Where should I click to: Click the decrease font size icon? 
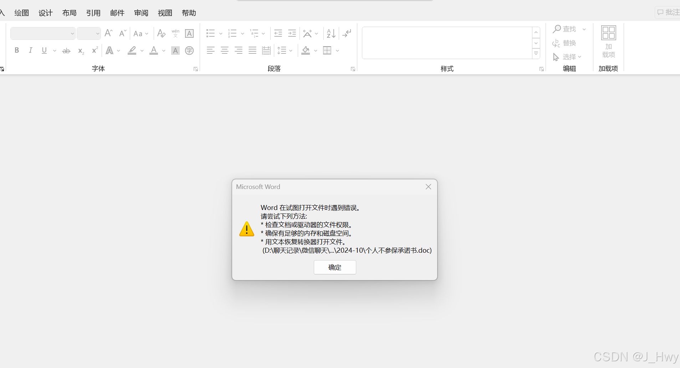123,33
